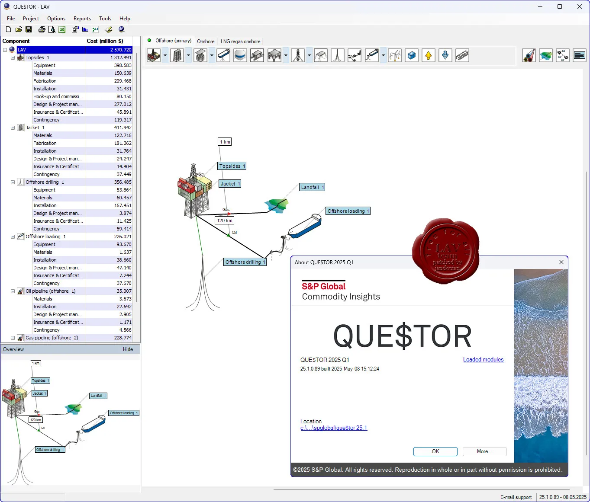Open a project with the folder icon
This screenshot has height=502, width=590.
(19, 29)
